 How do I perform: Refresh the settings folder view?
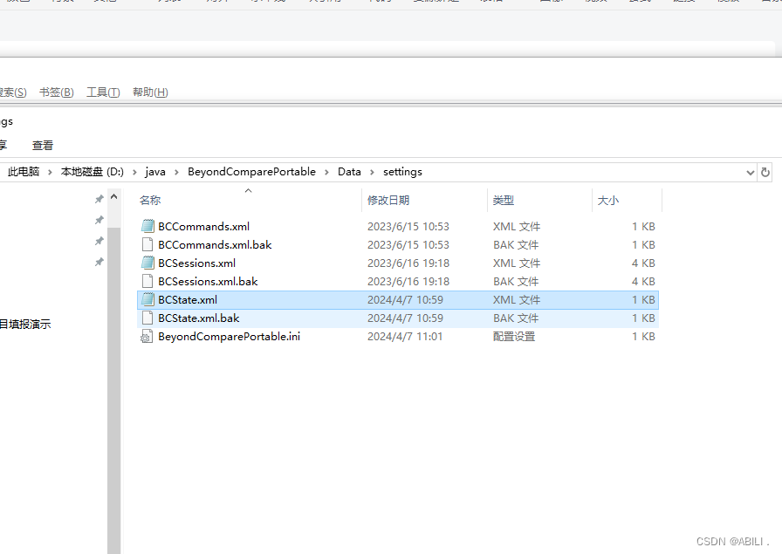click(x=765, y=173)
